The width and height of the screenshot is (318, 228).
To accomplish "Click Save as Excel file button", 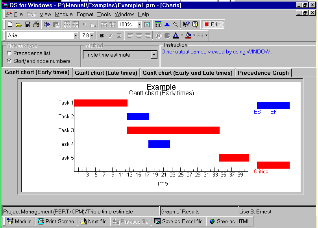I will tap(178, 221).
